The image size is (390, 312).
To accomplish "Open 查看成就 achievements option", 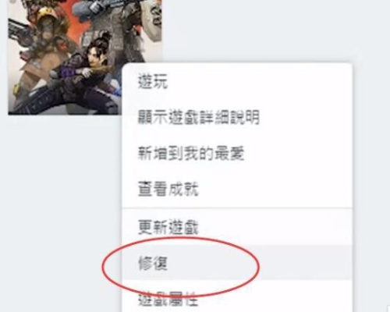I will [x=237, y=189].
